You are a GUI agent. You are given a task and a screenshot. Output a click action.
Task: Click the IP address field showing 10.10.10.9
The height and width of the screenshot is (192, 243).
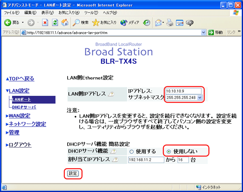point(183,91)
